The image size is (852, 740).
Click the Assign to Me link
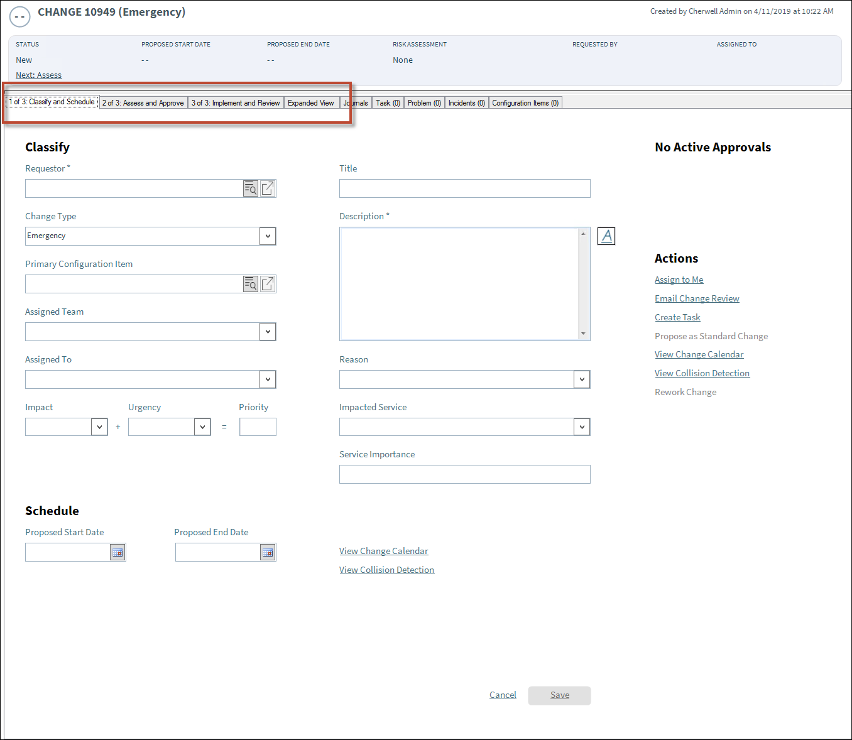679,280
